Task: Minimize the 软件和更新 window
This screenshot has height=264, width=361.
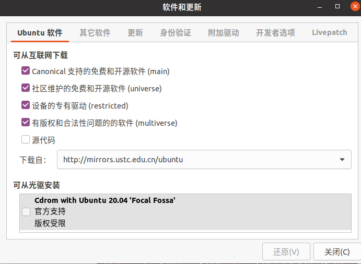Action: pos(320,7)
